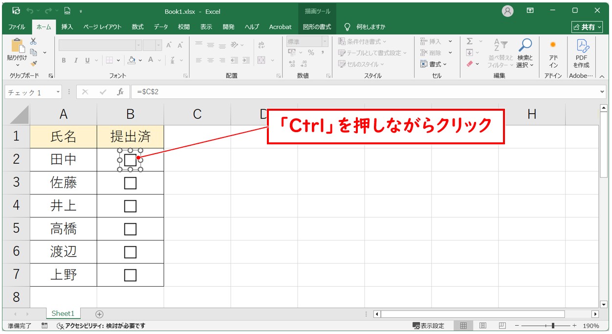The image size is (612, 334).
Task: Select row 5 header
Action: 16,229
